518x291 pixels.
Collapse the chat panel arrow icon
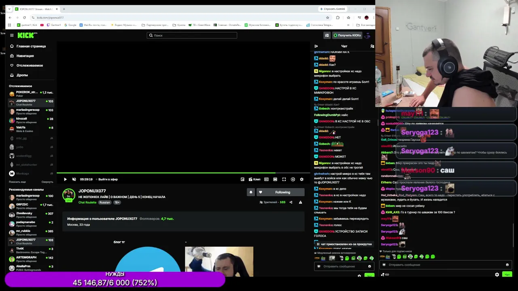pos(316,46)
